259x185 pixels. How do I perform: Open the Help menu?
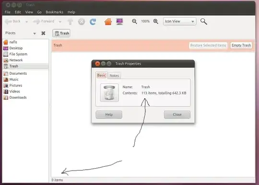(71, 12)
